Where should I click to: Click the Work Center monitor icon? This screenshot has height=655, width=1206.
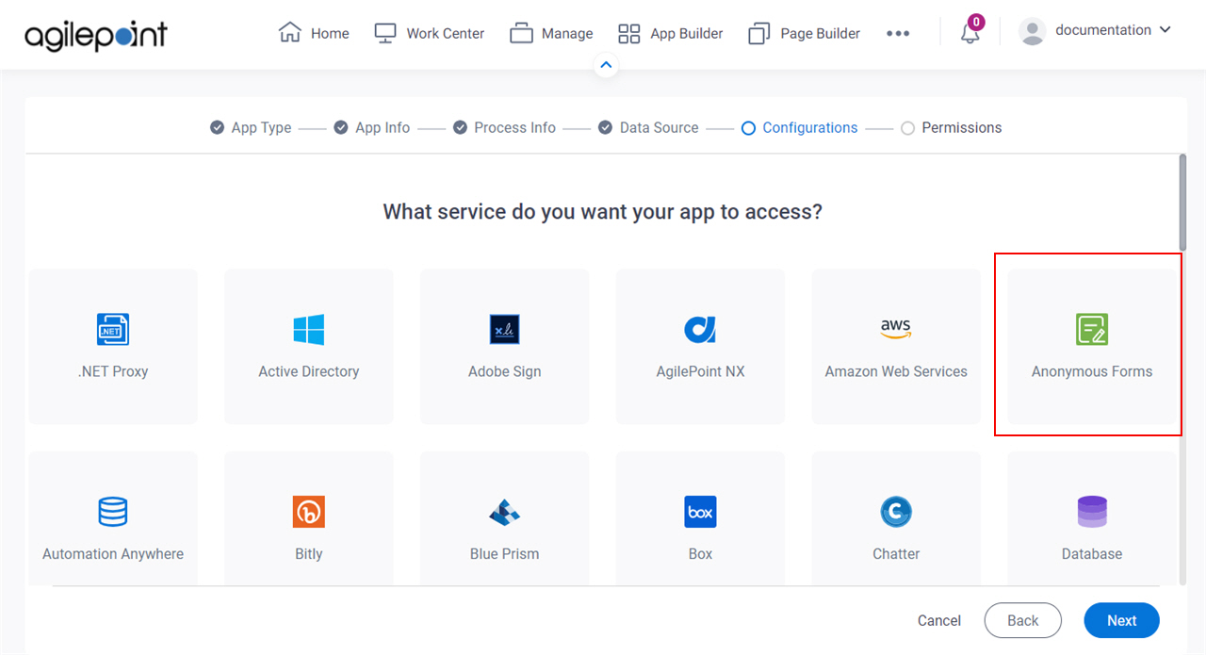tap(385, 33)
